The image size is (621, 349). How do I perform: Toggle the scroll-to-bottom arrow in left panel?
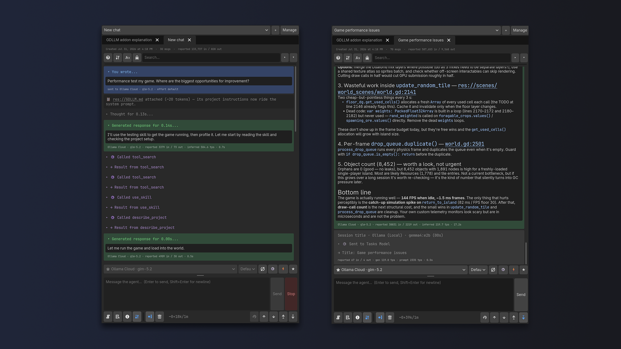click(293, 317)
